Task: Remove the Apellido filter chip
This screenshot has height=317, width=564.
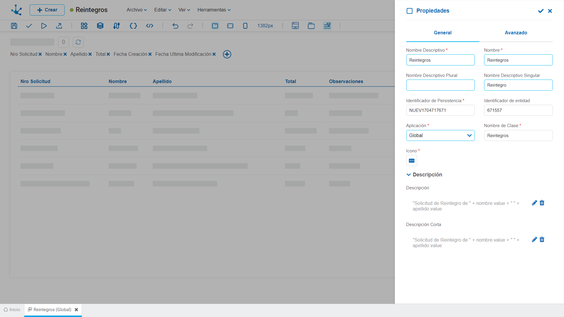Action: [x=90, y=54]
